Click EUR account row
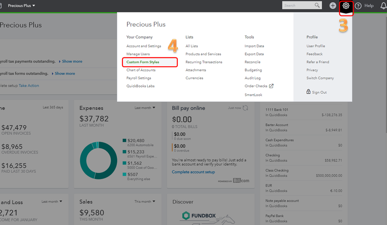Viewport: 387px width, 225px height. (x=304, y=188)
